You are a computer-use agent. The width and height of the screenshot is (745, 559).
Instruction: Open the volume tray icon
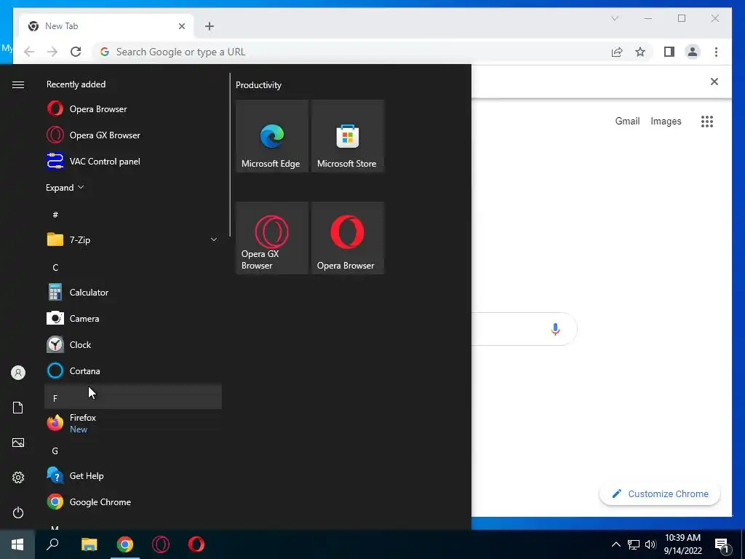(x=650, y=544)
